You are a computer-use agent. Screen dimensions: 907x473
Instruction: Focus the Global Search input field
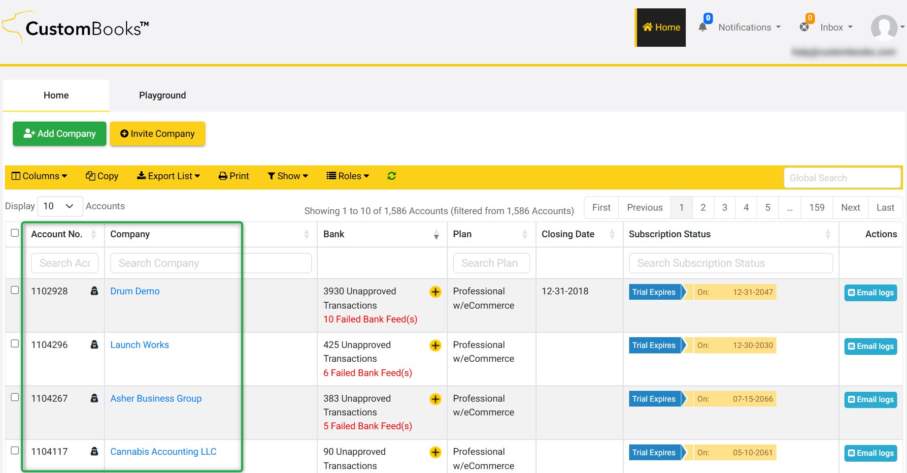point(842,178)
